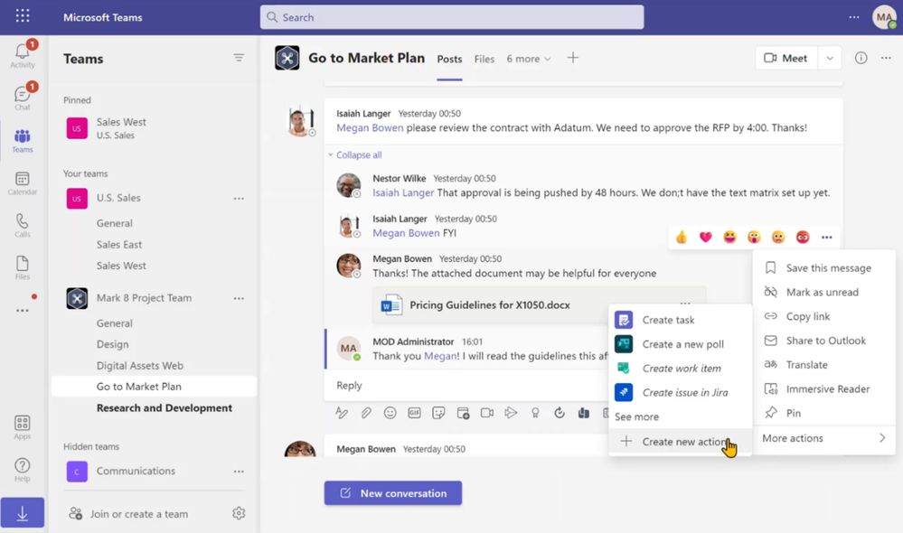903x533 pixels.
Task: Choose Create issue in Jira
Action: 680,392
